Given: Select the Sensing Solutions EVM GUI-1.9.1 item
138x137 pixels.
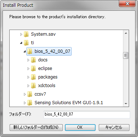Looking at the screenshot, I should [x=69, y=103].
